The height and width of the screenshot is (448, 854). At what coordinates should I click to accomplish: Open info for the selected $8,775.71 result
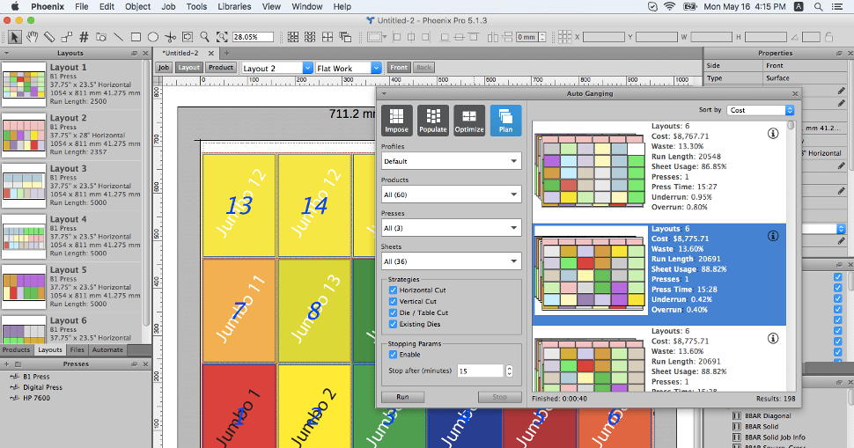[772, 236]
